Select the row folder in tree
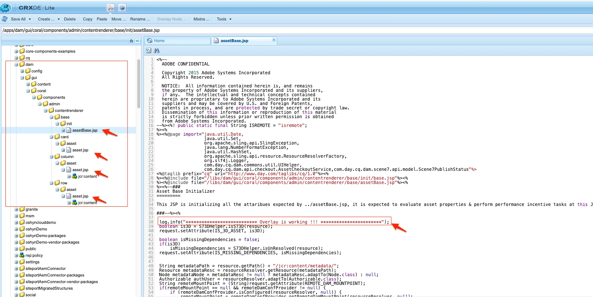Image resolution: width=593 pixels, height=297 pixels. pyautogui.click(x=64, y=183)
